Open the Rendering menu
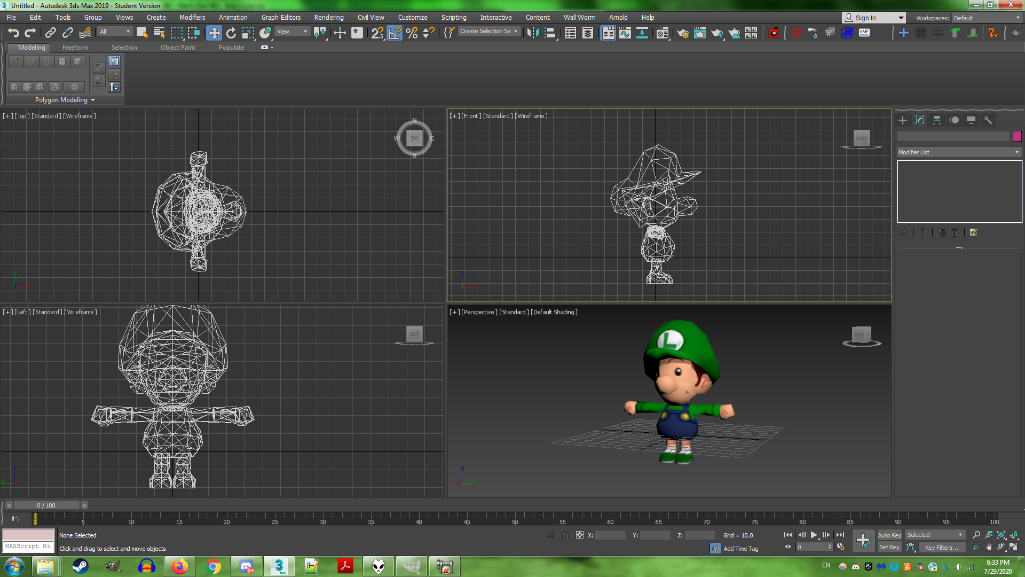1025x577 pixels. 329,18
